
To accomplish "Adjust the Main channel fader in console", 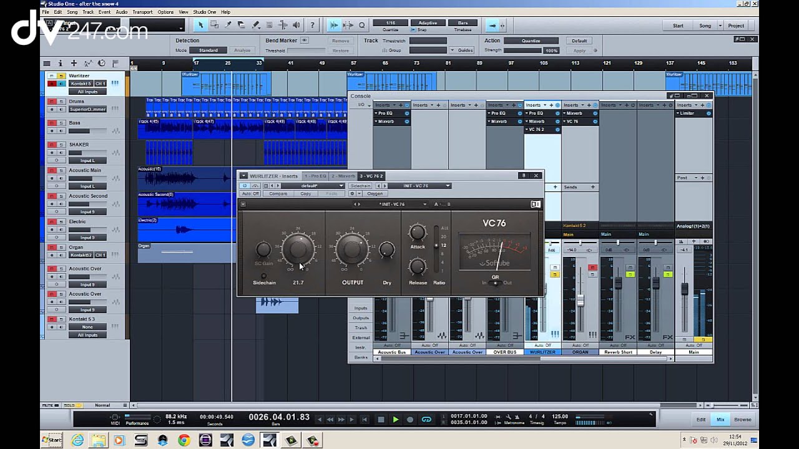I will coord(685,289).
